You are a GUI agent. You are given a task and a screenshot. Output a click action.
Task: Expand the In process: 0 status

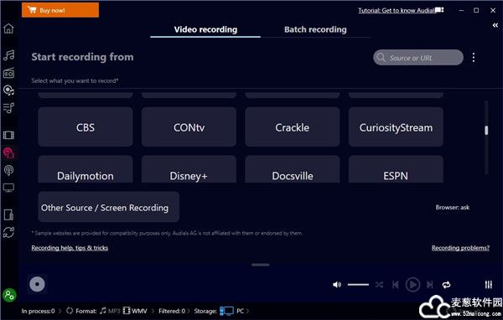(x=39, y=311)
